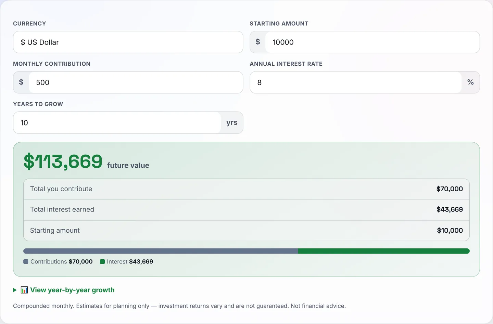Screen dimensions: 493x324
Task: Click the gray contributions segment of the bar
Action: pos(161,251)
